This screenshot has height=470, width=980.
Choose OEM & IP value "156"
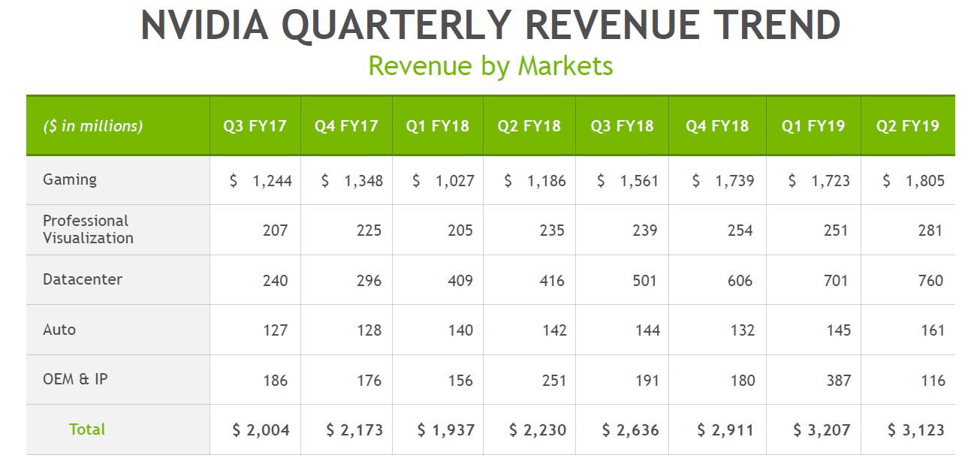pos(460,381)
